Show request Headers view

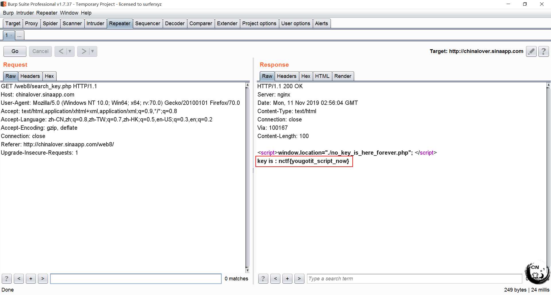pos(30,76)
